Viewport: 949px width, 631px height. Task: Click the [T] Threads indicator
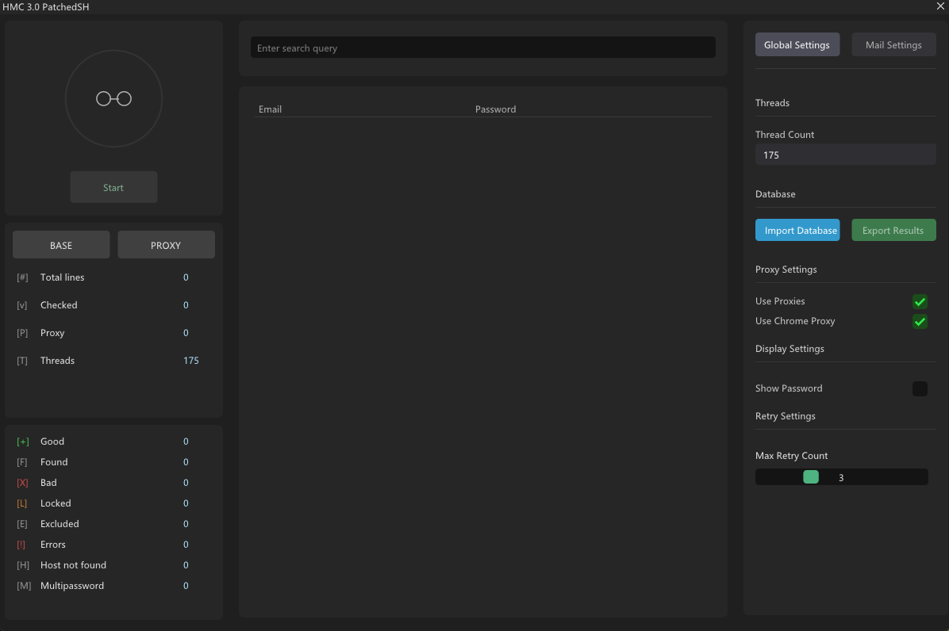[22, 361]
